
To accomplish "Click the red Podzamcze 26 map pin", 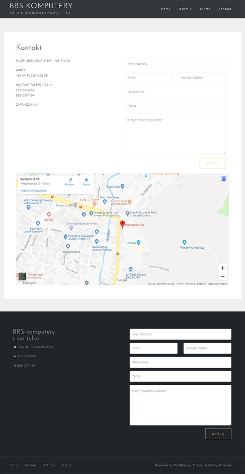I will click(122, 224).
